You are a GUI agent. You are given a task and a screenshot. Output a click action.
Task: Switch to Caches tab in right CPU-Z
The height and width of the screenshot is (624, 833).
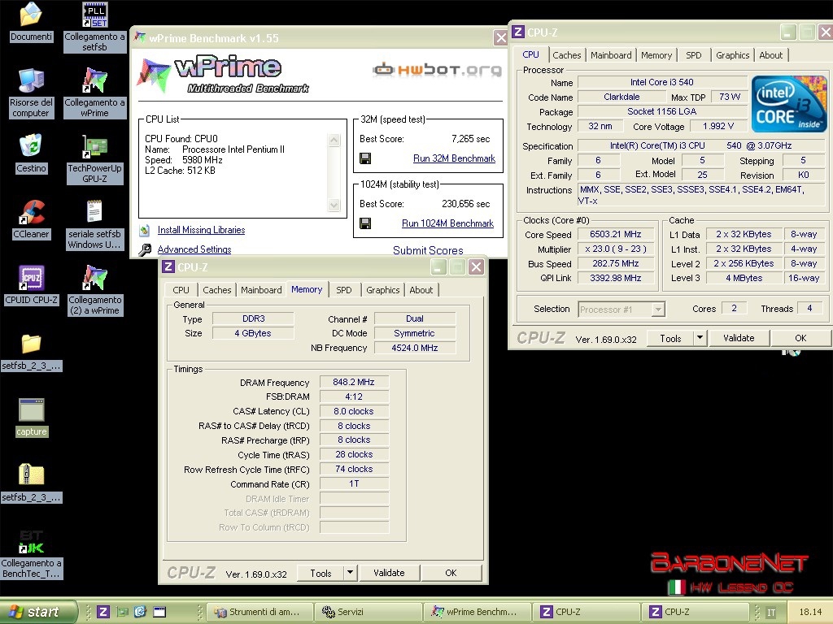coord(567,55)
